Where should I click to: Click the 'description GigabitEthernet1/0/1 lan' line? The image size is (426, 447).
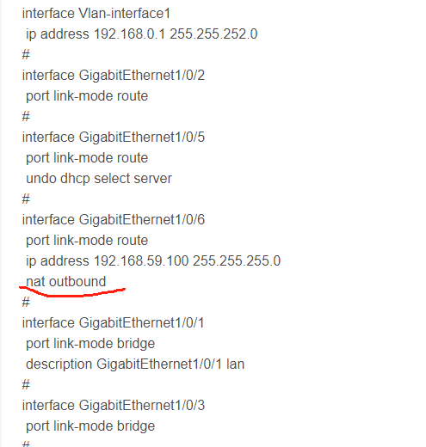click(x=135, y=364)
